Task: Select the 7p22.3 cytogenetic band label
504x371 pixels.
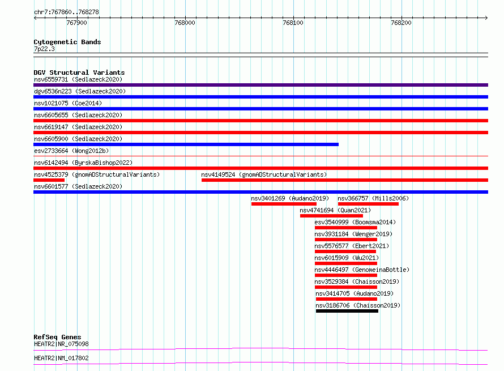Action: 44,49
